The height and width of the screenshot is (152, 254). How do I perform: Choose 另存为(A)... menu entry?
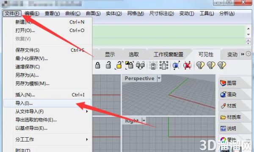pos(47,75)
